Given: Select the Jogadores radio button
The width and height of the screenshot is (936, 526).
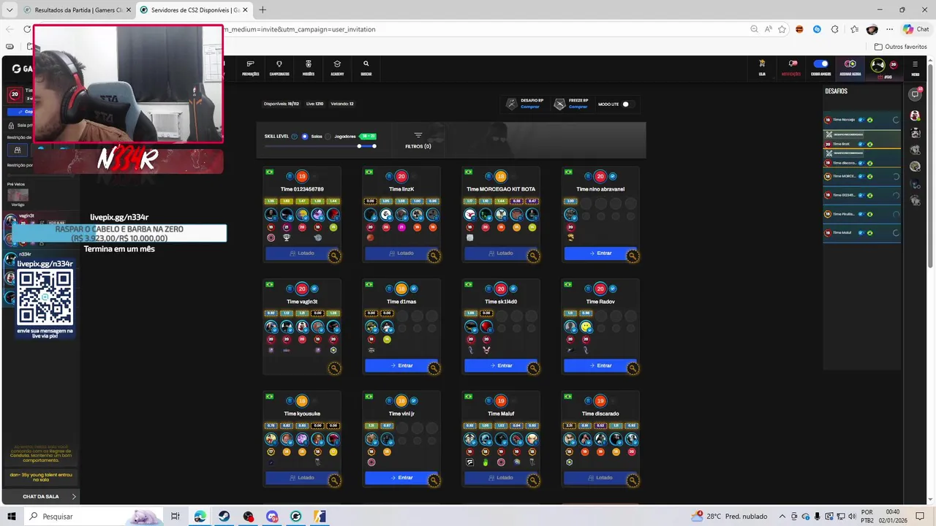Looking at the screenshot, I should click(328, 137).
